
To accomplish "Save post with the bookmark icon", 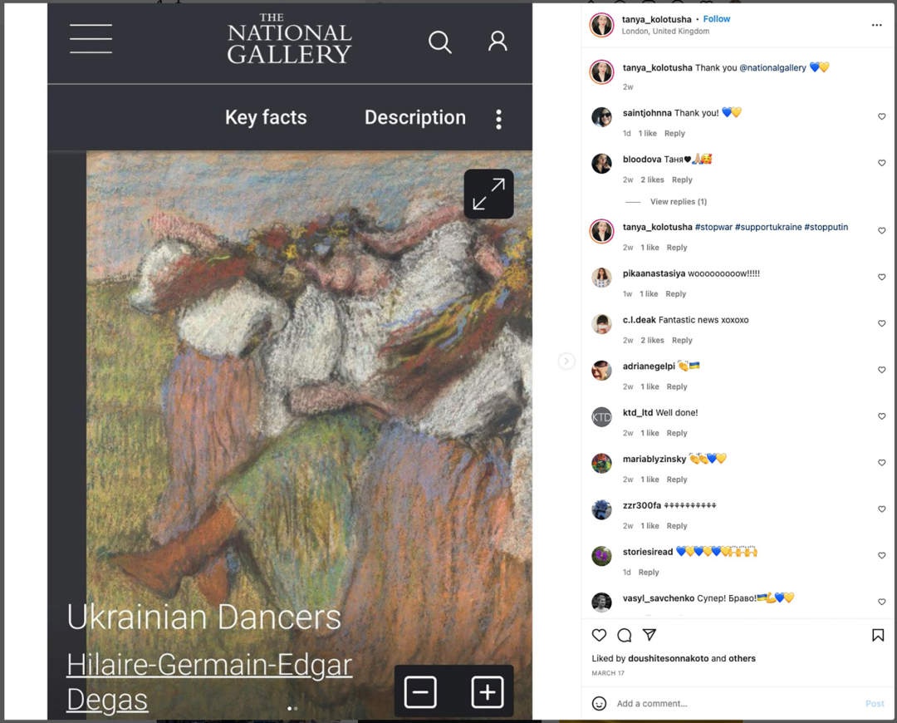I will (x=878, y=635).
